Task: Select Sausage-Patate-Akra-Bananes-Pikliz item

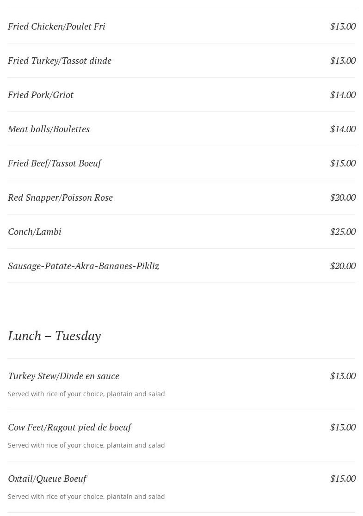Action: [83, 266]
